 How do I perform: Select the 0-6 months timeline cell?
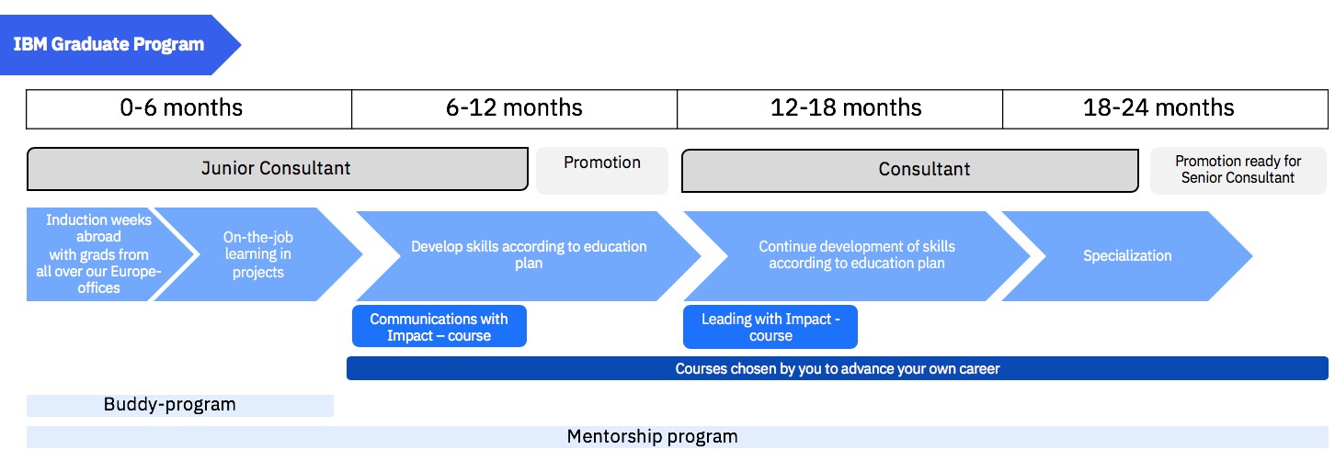tap(189, 108)
